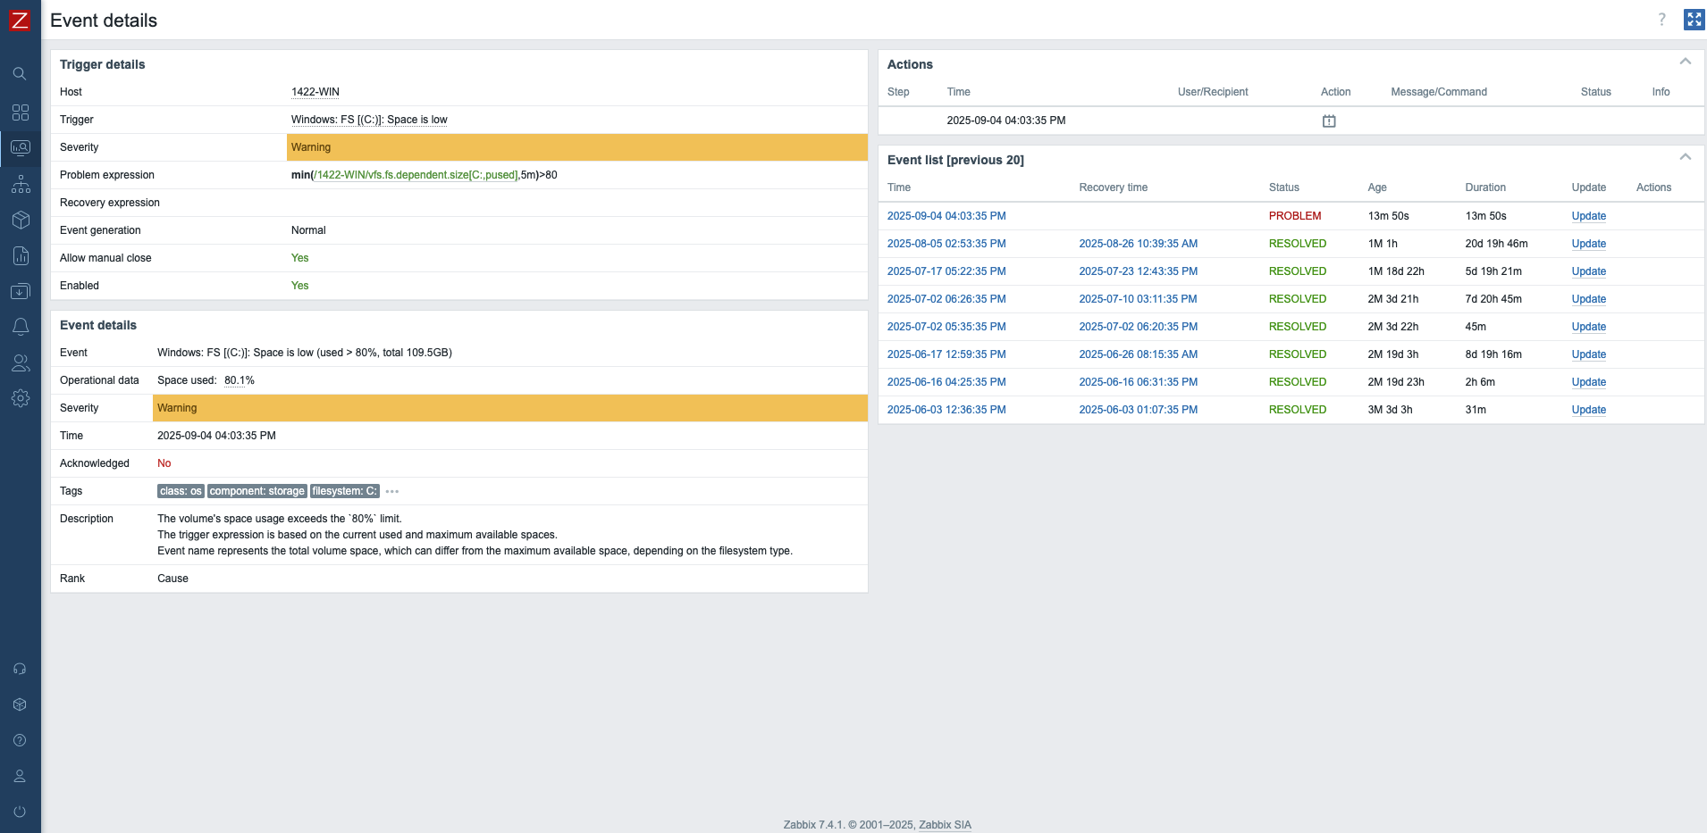1707x833 pixels.
Task: Open the Inventory sidebar icon
Action: 20,221
